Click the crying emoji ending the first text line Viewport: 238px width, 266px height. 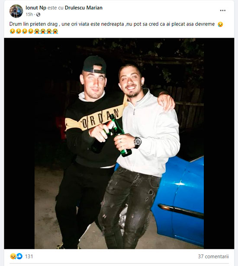click(x=220, y=24)
